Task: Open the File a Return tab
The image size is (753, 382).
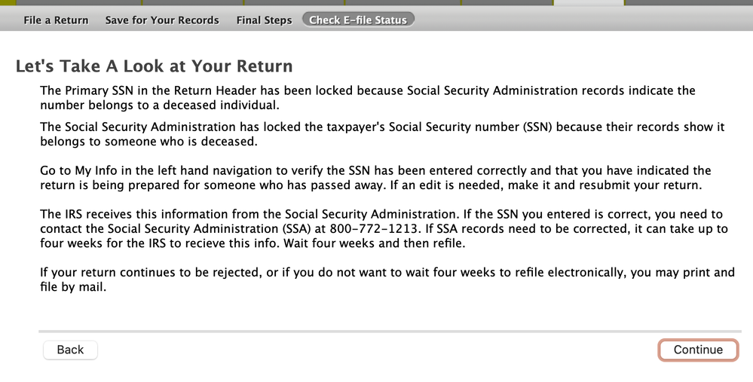Action: (56, 20)
